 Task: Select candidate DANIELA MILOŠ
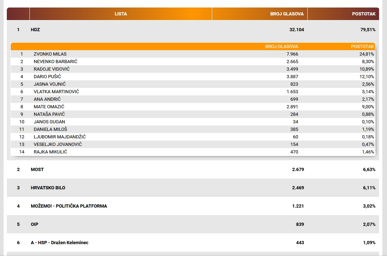tap(193, 129)
